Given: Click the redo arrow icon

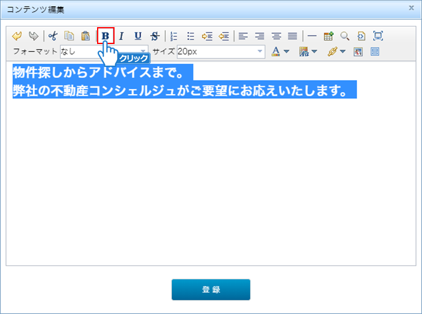Looking at the screenshot, I should (x=33, y=36).
